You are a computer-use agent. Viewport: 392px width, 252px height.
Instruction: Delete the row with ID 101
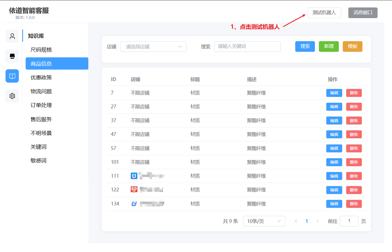click(x=354, y=162)
